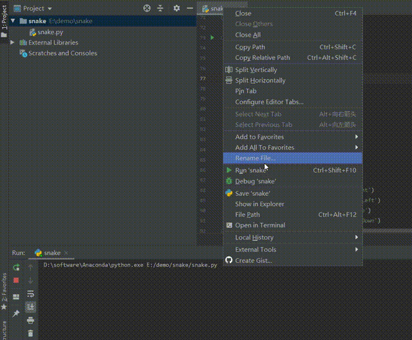Click the External Libraries icon
Screen dimensions: 412x340
click(x=23, y=42)
